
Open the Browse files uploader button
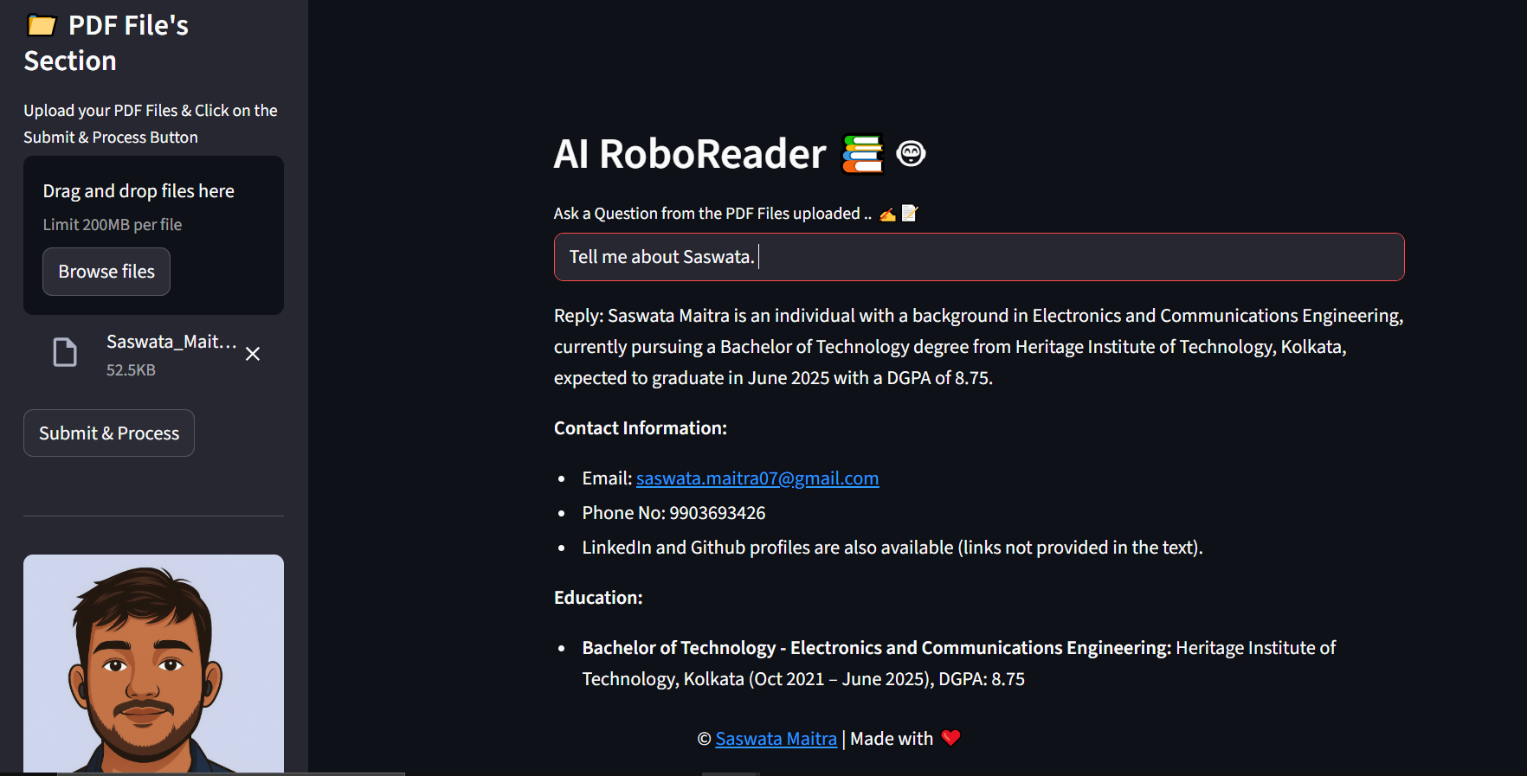point(106,272)
